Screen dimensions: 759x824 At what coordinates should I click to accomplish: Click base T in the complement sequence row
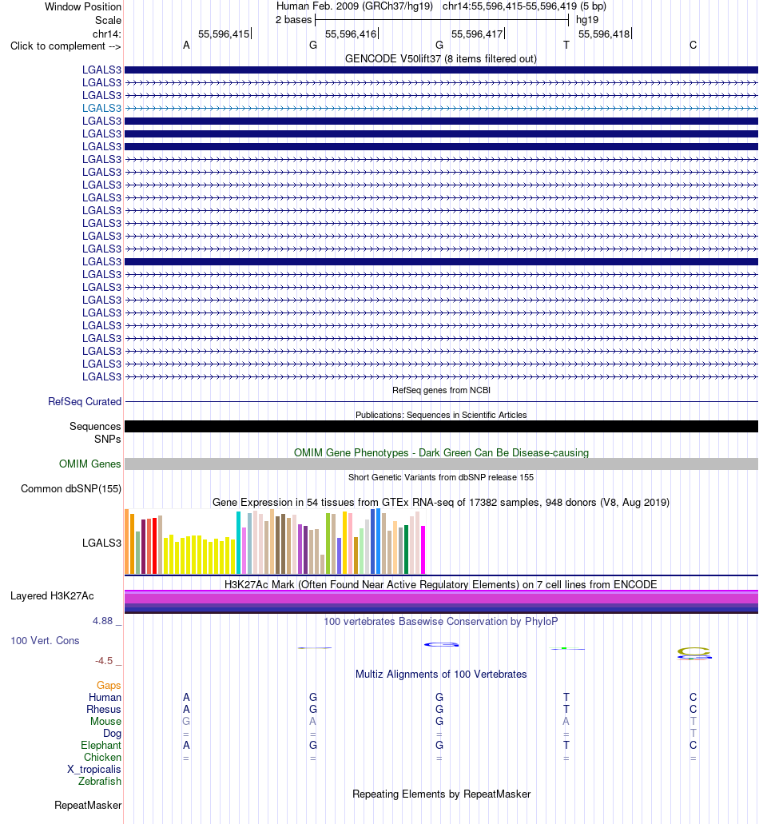tap(566, 46)
